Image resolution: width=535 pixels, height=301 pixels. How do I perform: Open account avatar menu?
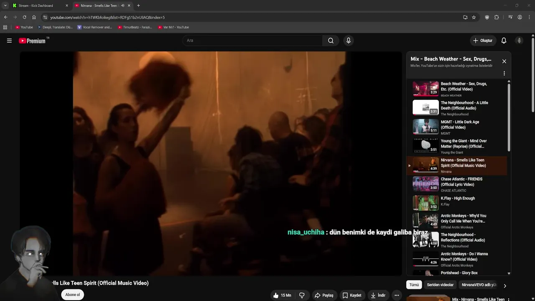pyautogui.click(x=519, y=41)
